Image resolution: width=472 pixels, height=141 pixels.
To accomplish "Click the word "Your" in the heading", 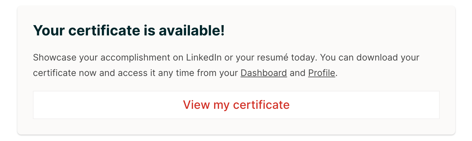I will click(49, 31).
